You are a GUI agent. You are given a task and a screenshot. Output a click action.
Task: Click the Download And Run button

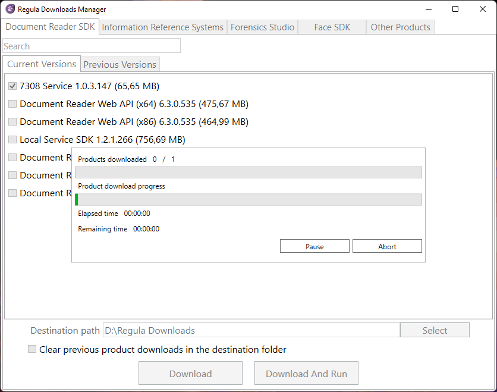[x=307, y=374]
